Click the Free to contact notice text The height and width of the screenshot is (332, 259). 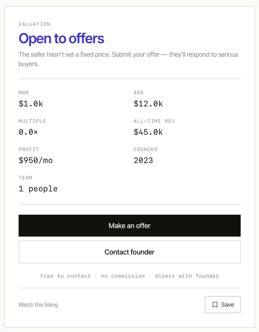coord(129,276)
